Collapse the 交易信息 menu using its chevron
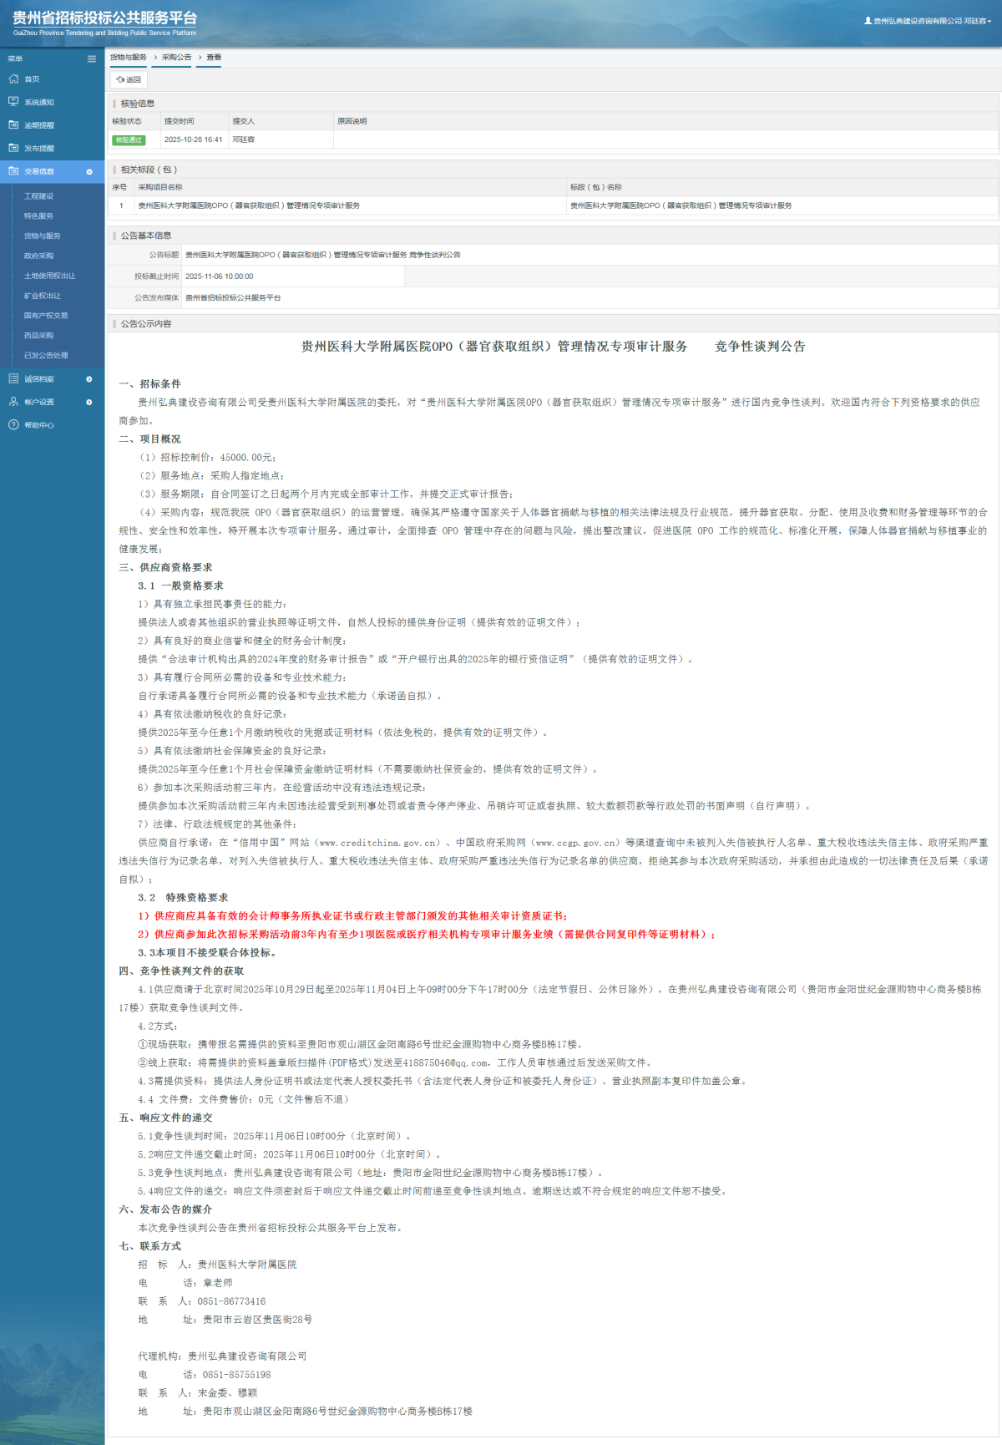The width and height of the screenshot is (1002, 1445). 89,171
